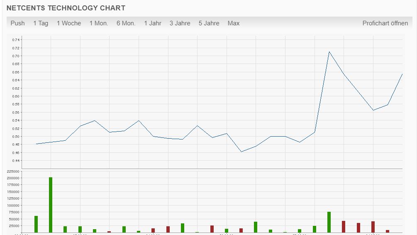417x235 pixels.
Task: Select the 3 Jahre range
Action: click(180, 23)
